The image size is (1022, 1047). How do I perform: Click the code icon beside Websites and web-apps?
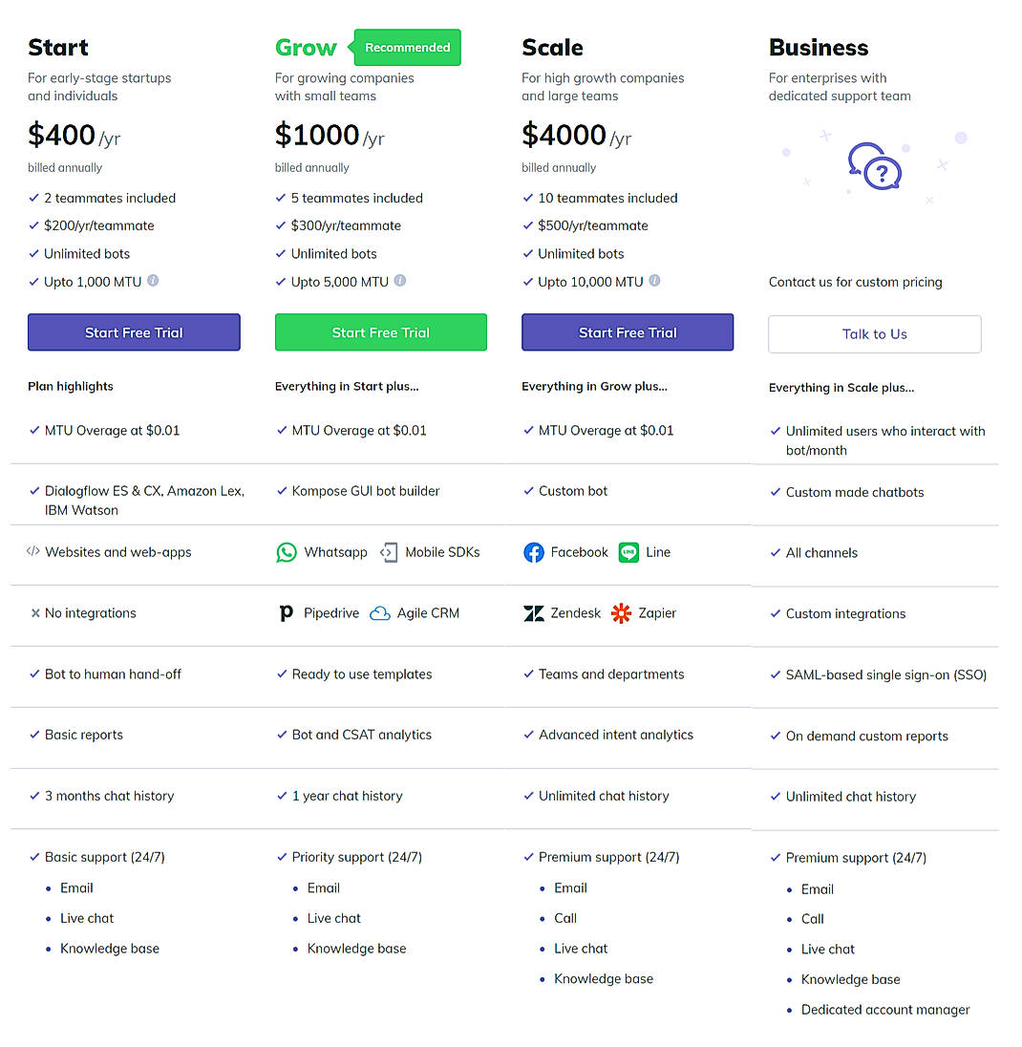(x=32, y=552)
